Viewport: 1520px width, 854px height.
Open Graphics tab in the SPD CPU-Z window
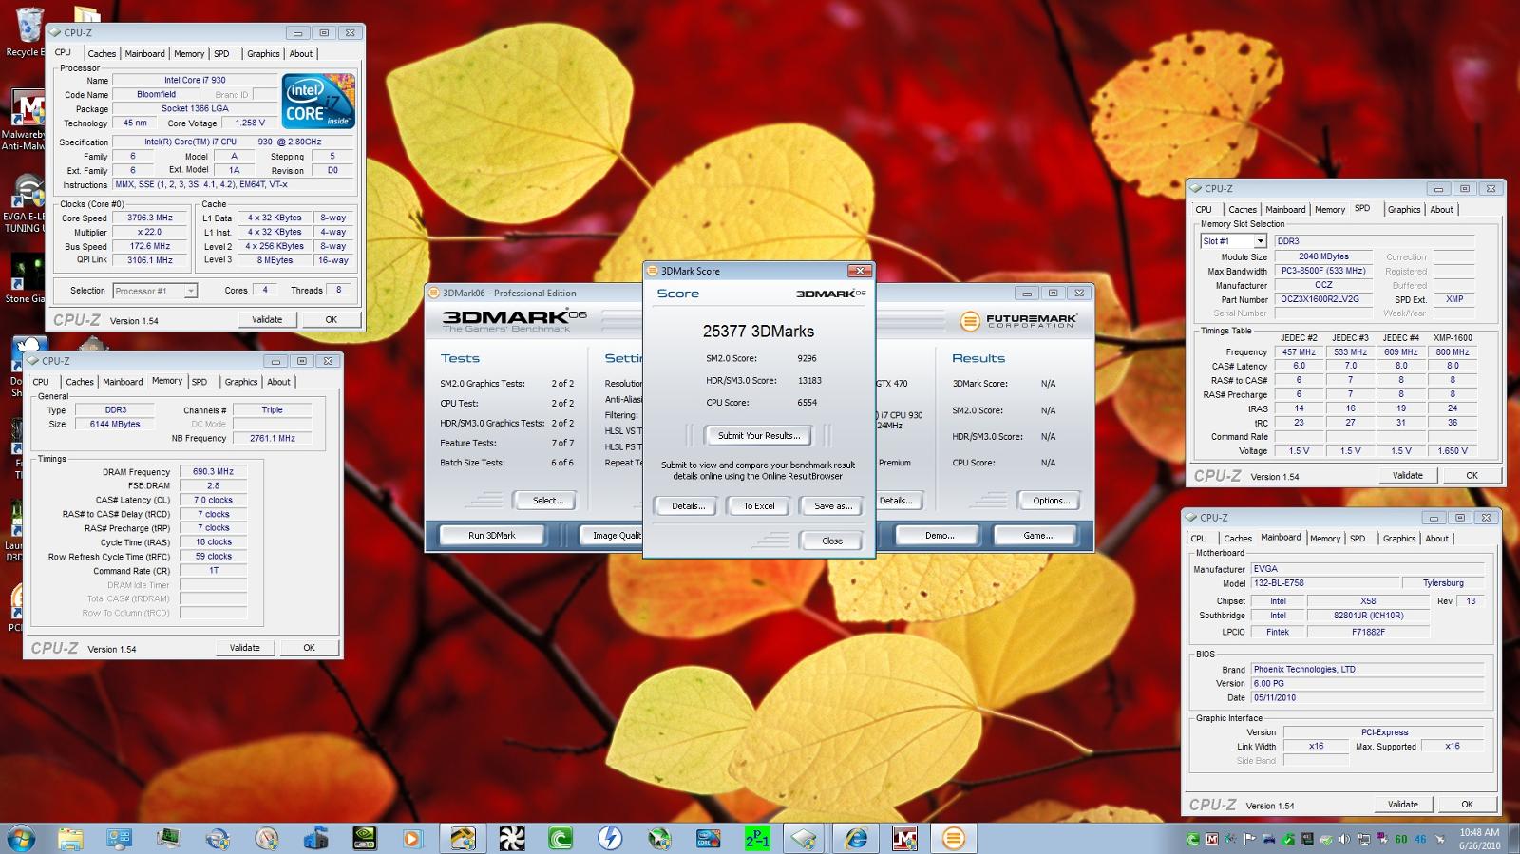pos(1404,210)
